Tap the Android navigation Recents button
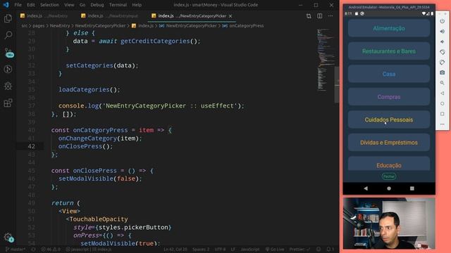This screenshot has width=451, height=253. (x=412, y=188)
